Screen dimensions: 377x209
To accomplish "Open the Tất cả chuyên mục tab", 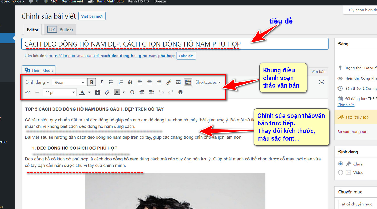I will (x=356, y=204).
